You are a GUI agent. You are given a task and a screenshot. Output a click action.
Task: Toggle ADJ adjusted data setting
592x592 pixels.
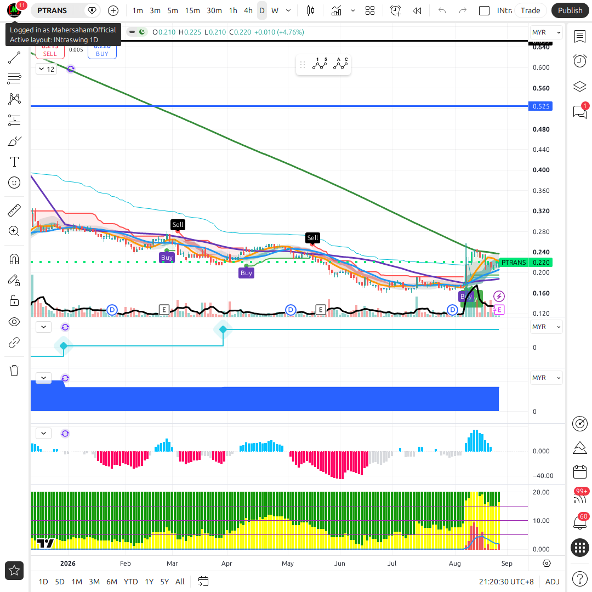pyautogui.click(x=553, y=582)
